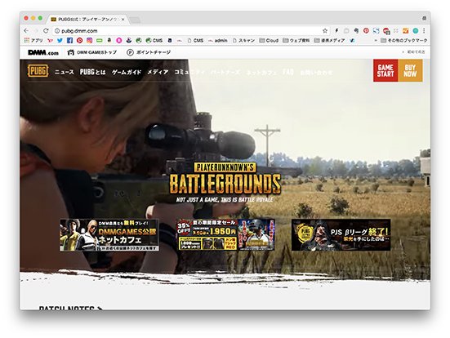Show hidden bookmarks with the overflow chevron

[x=376, y=41]
